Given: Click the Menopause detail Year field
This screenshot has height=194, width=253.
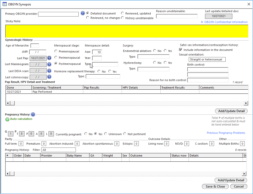Looking at the screenshot, I should [97, 58].
